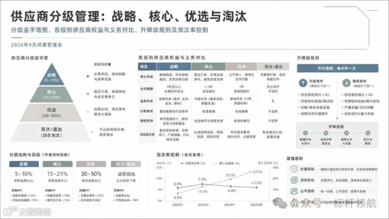This screenshot has height=219, width=389.
Task: Click the ≤27% data label in chart
Action: [257, 171]
